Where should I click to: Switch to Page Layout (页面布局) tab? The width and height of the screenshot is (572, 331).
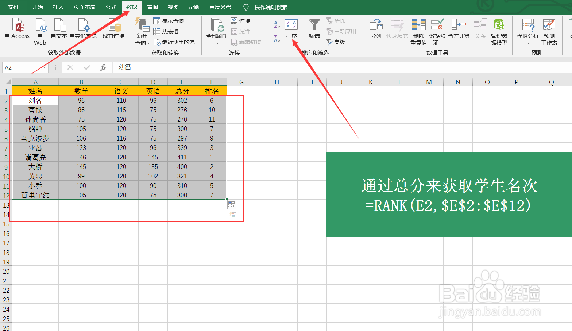point(85,7)
